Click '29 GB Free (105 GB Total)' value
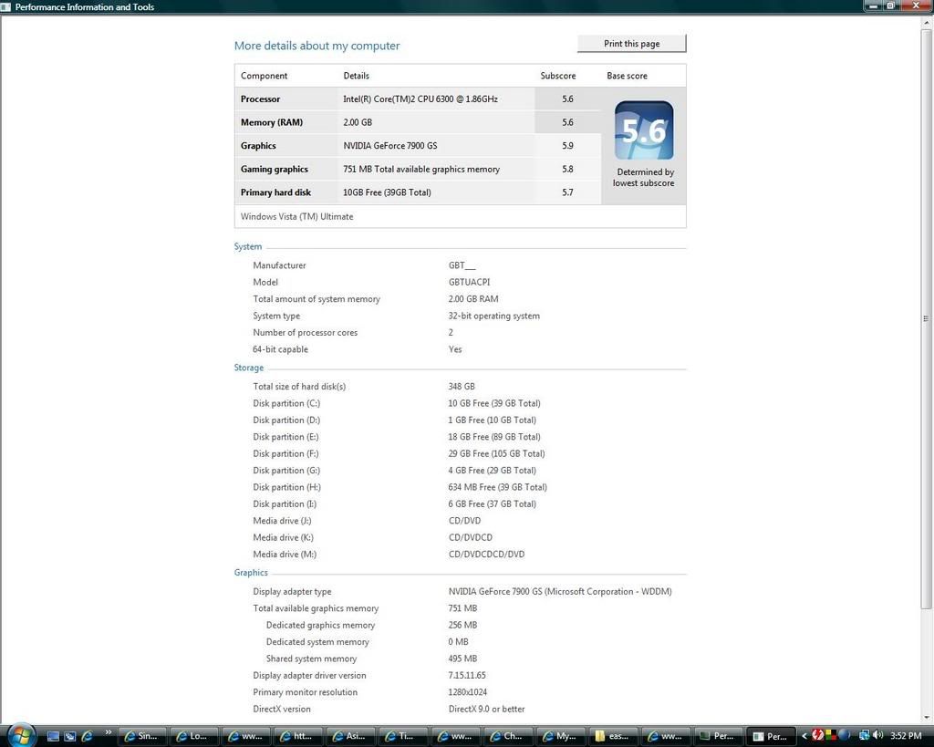This screenshot has width=934, height=747. [497, 453]
